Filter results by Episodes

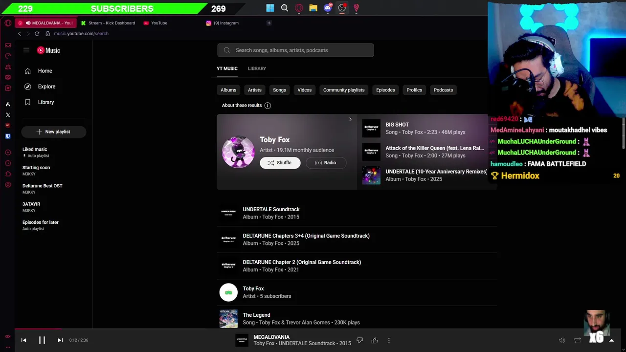click(385, 90)
